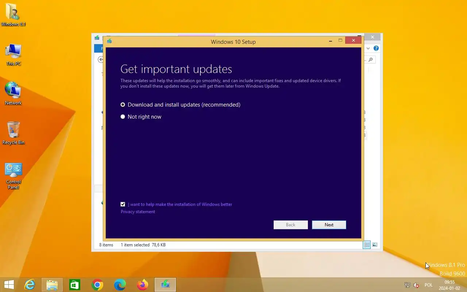Open File Explorer taskbar icon
The height and width of the screenshot is (292, 467).
(52, 285)
